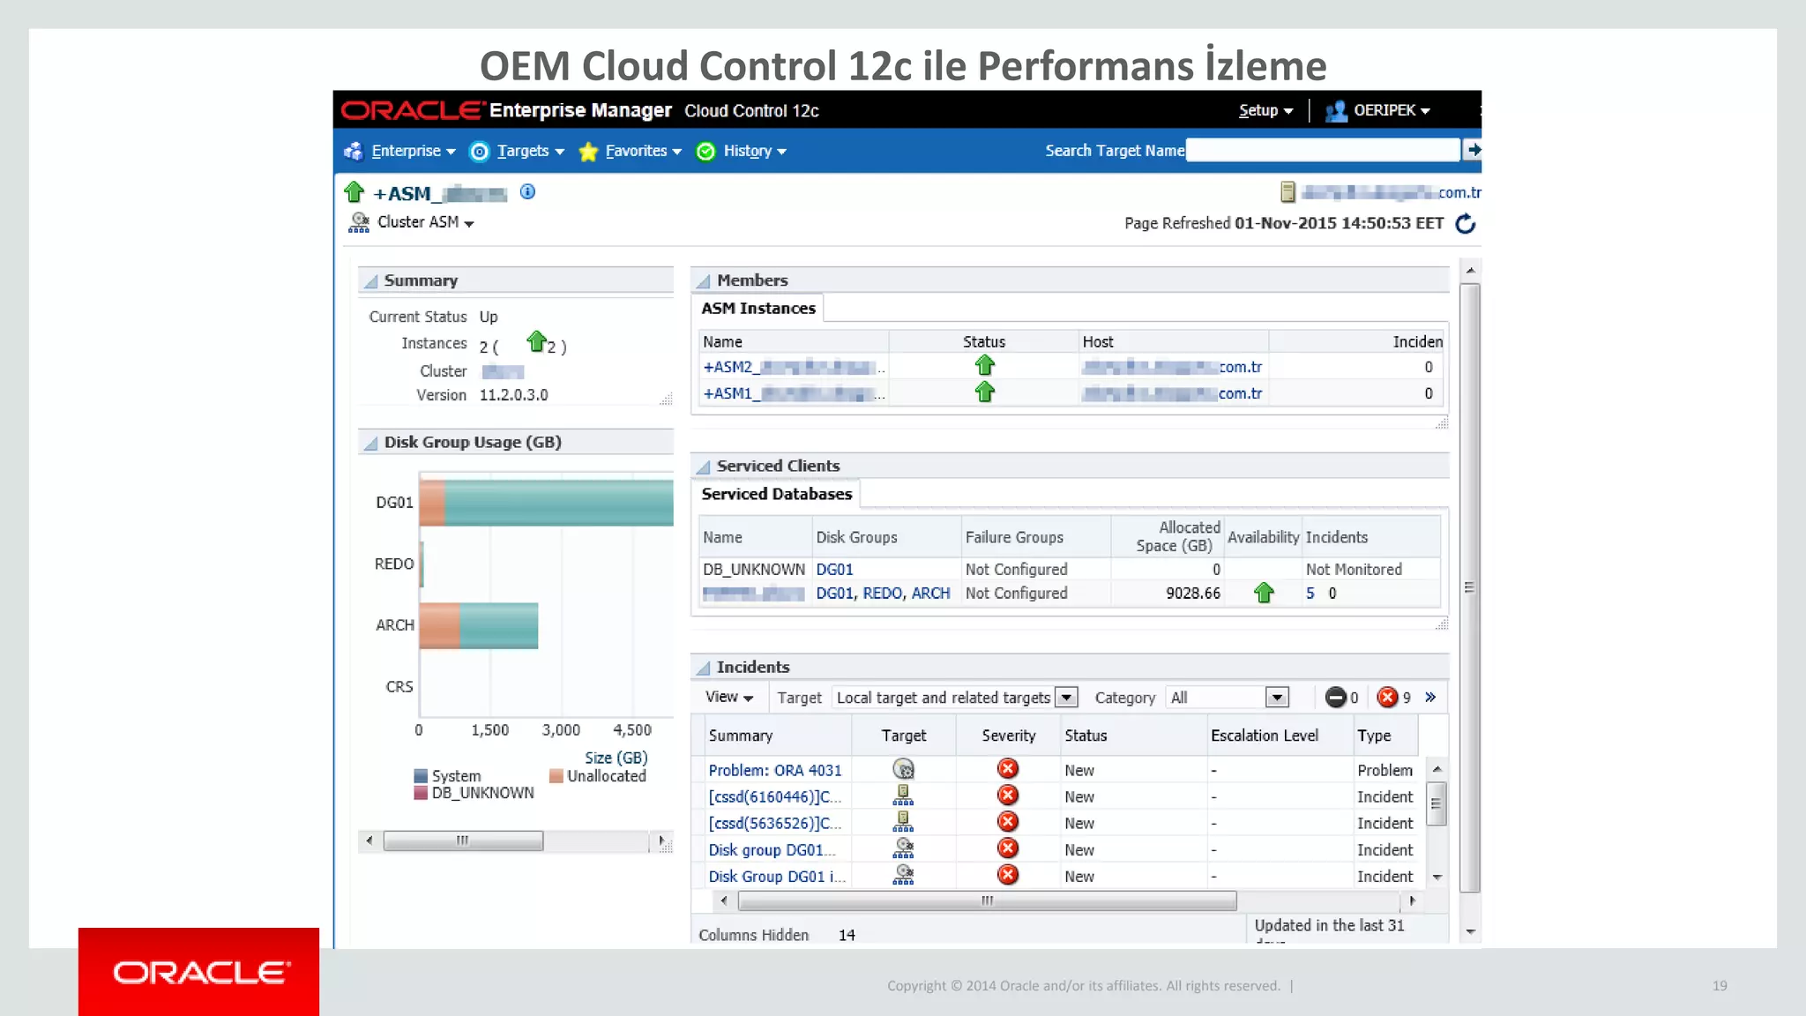Open Problem: ORA 4031 incident
Screen dimensions: 1806x1016
[775, 771]
